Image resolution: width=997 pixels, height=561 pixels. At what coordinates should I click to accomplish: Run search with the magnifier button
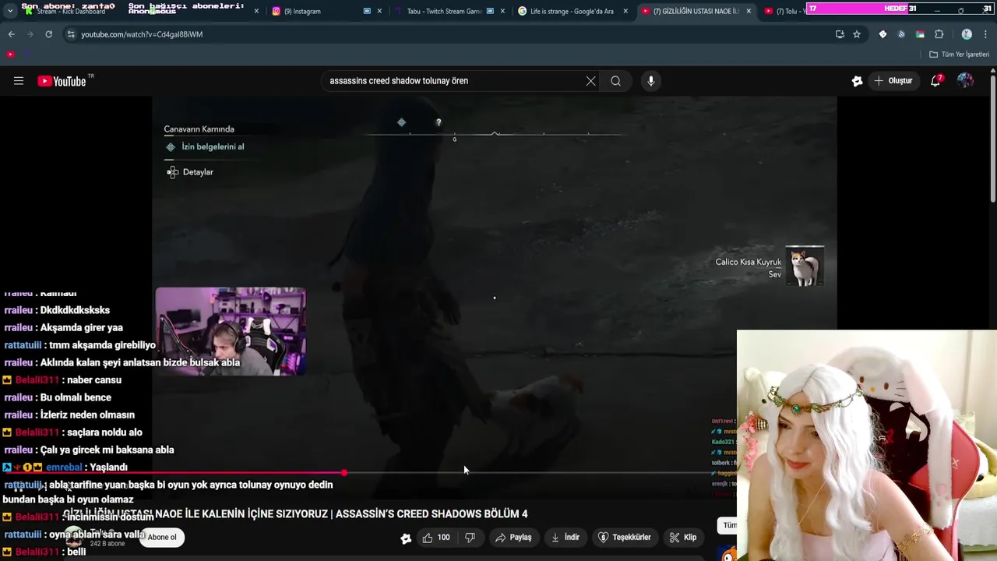(x=615, y=81)
